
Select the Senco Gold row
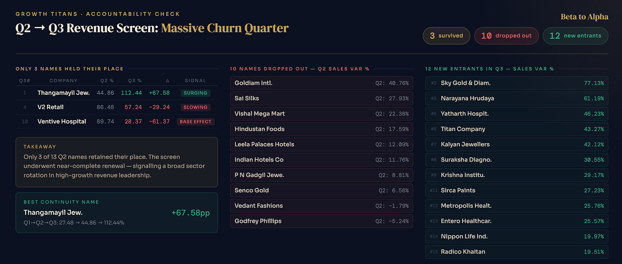pyautogui.click(x=322, y=191)
